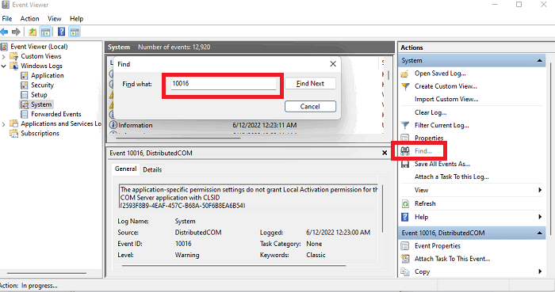Click Attach Task To This Event
This screenshot has width=555, height=292.
[x=453, y=259]
